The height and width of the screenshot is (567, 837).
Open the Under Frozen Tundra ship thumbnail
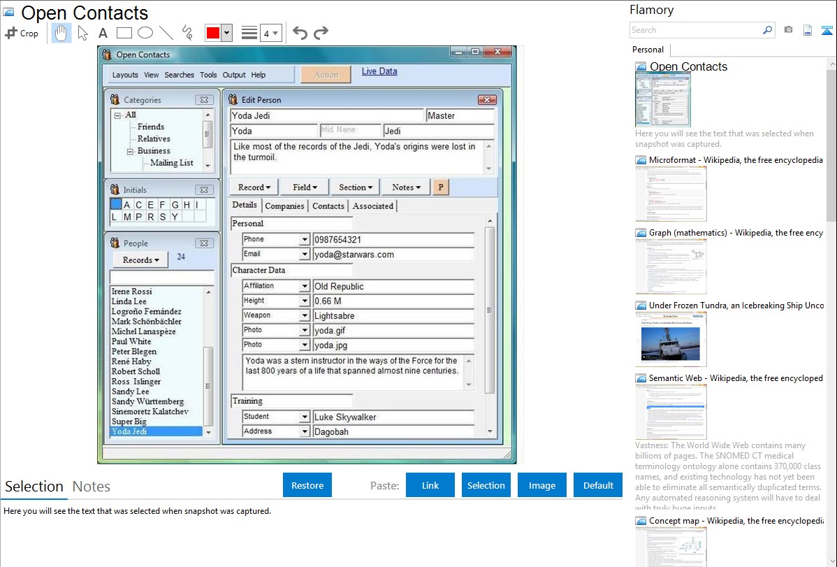pyautogui.click(x=671, y=339)
